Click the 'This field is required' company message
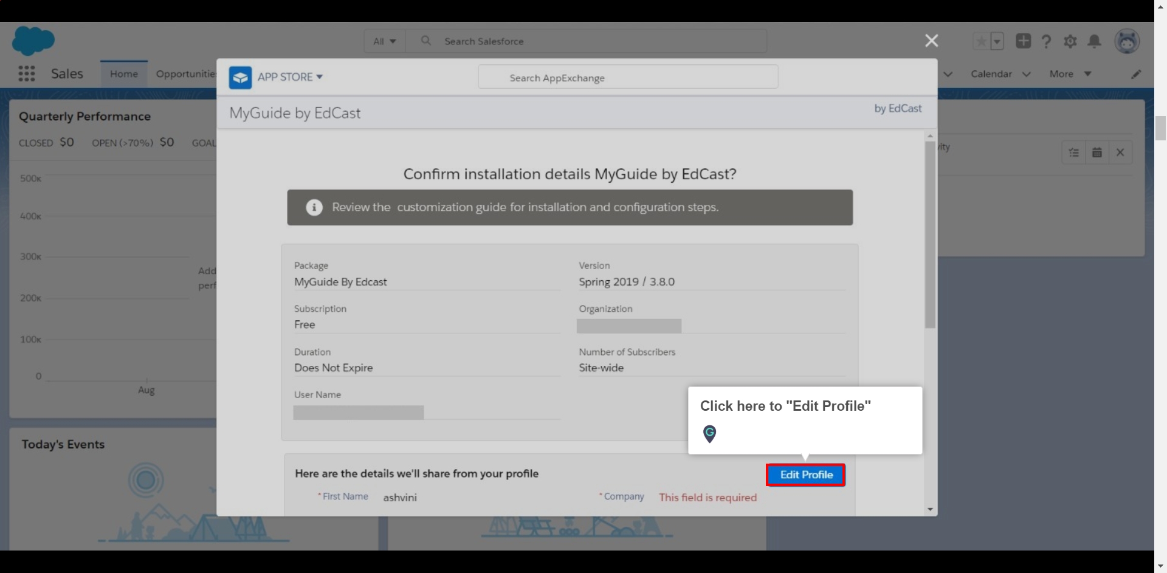 click(x=708, y=498)
